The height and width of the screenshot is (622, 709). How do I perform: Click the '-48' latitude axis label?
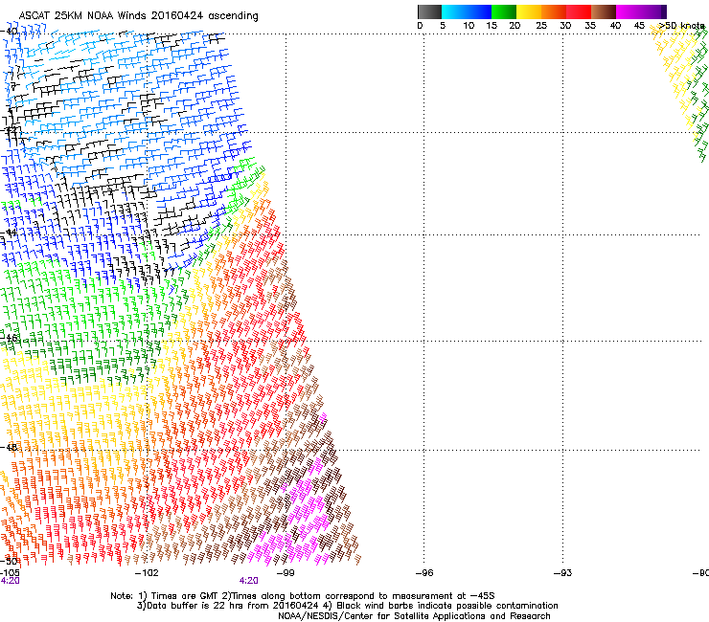[9, 447]
